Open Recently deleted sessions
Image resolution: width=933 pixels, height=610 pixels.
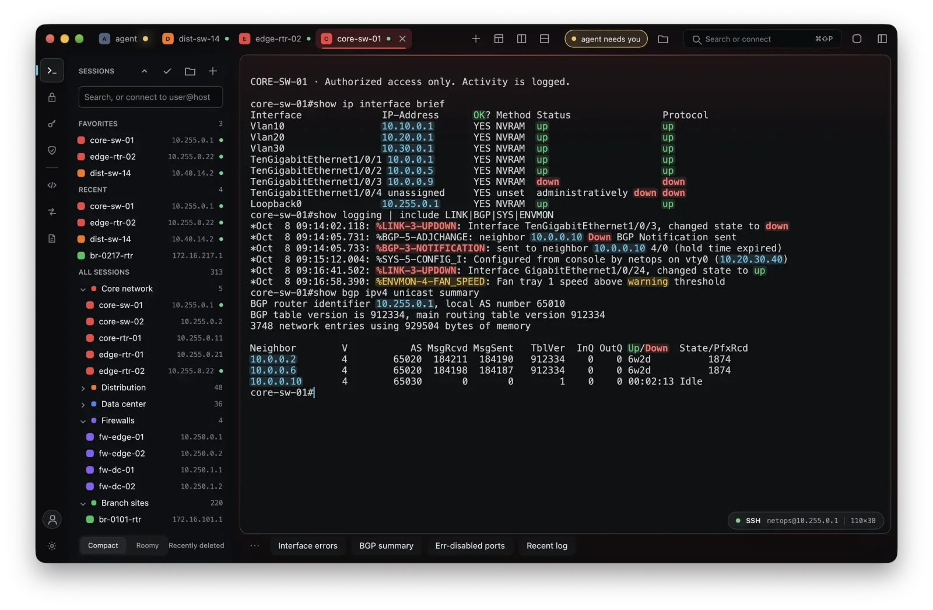196,546
